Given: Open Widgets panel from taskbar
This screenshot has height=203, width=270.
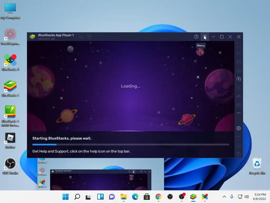Looking at the screenshot, I should (x=100, y=197).
